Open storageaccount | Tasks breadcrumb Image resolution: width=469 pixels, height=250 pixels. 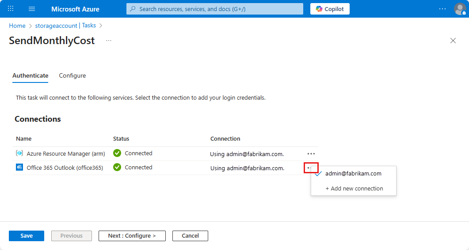[65, 26]
